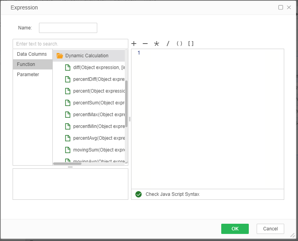The image size is (298, 241).
Task: Focus the Name input field
Action: (68, 28)
